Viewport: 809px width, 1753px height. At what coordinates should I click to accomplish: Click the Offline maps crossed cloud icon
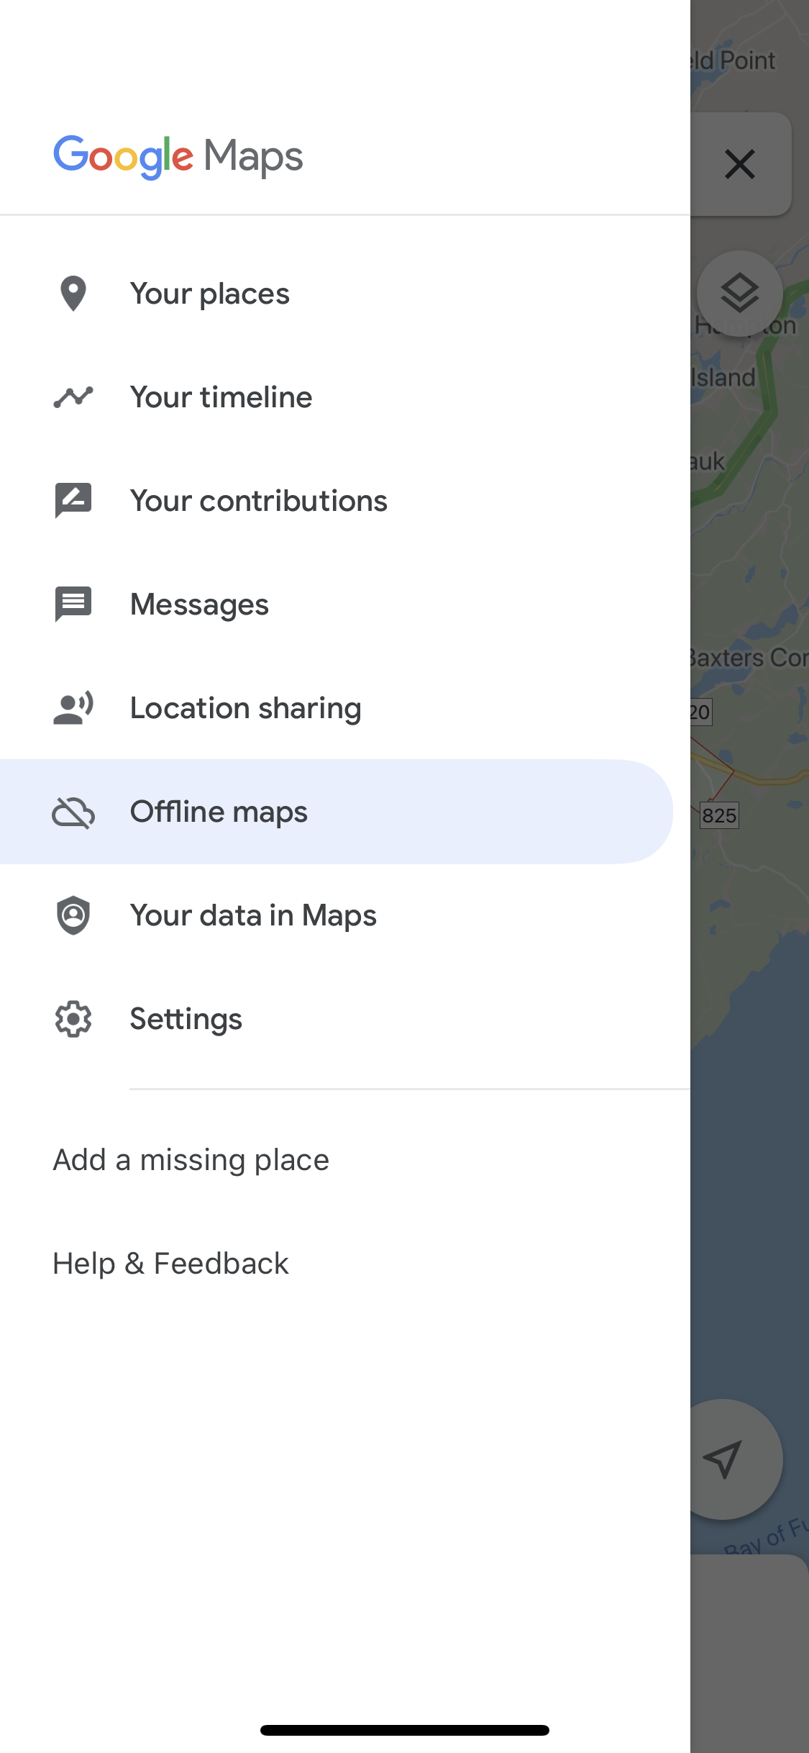[x=73, y=811]
